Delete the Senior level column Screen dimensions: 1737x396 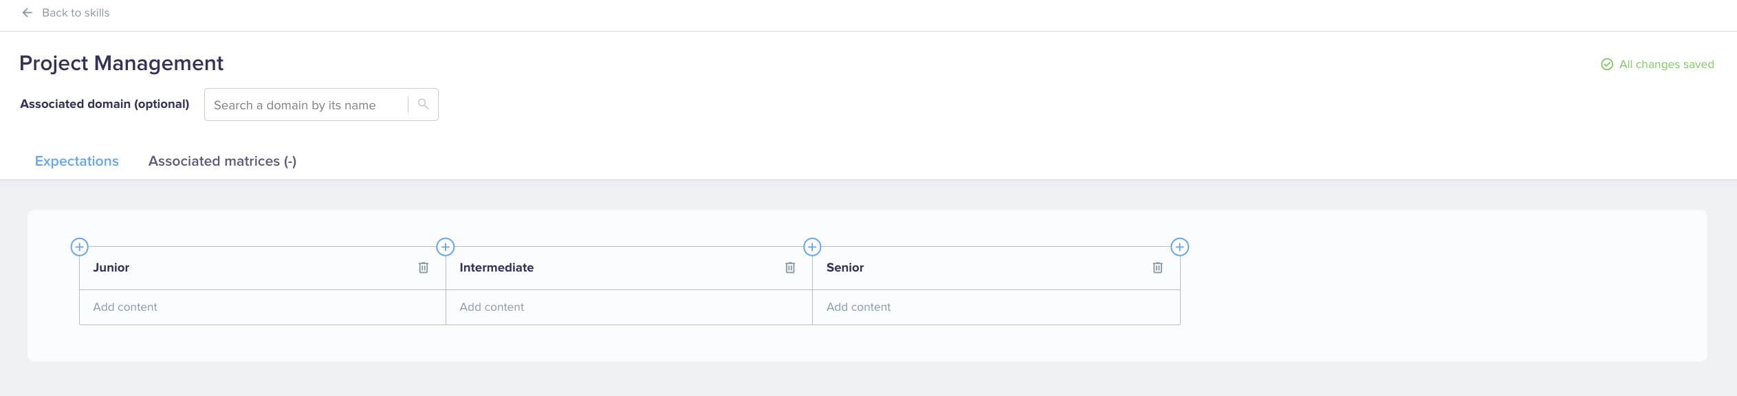[1157, 267]
